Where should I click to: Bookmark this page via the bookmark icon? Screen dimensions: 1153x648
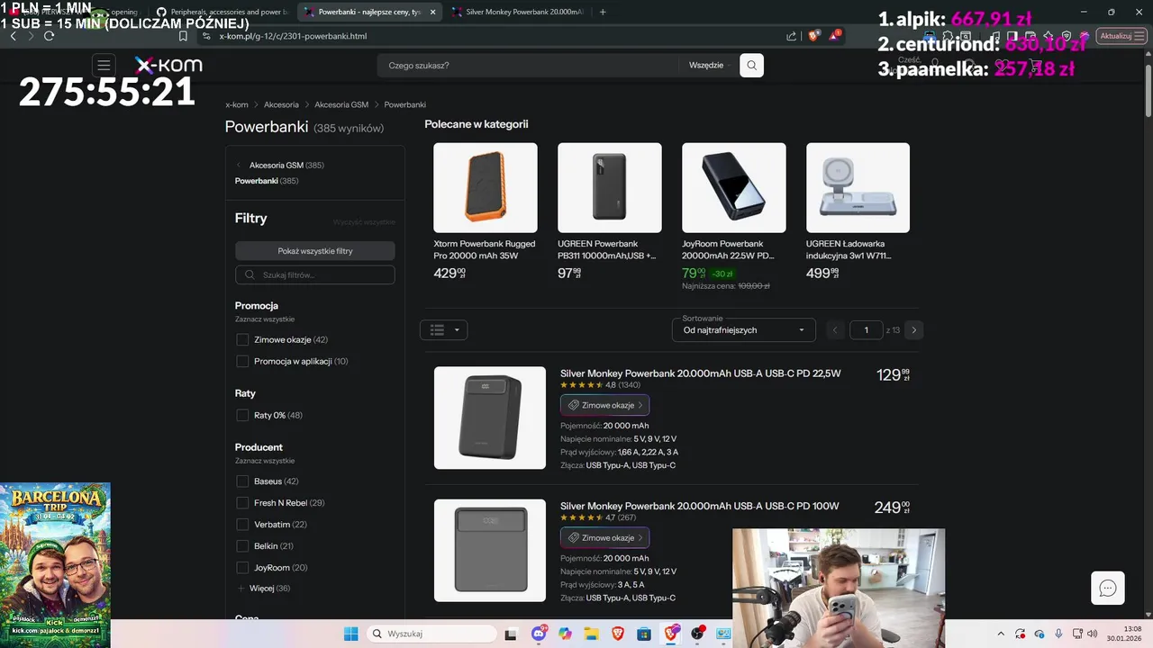pos(183,36)
